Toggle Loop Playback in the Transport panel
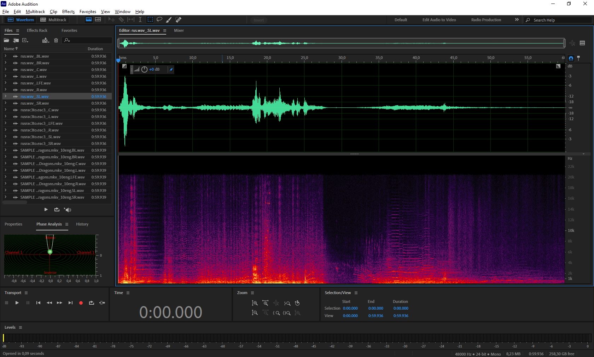Screen dimensions: 594x357 click(92, 303)
